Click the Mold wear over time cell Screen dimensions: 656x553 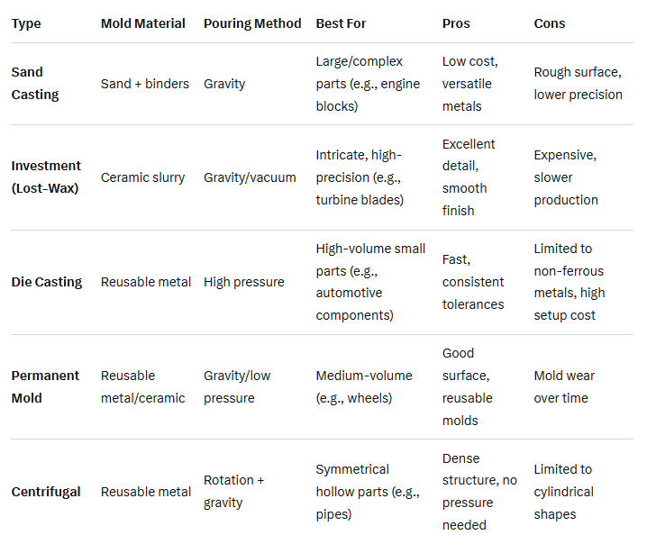click(x=564, y=386)
